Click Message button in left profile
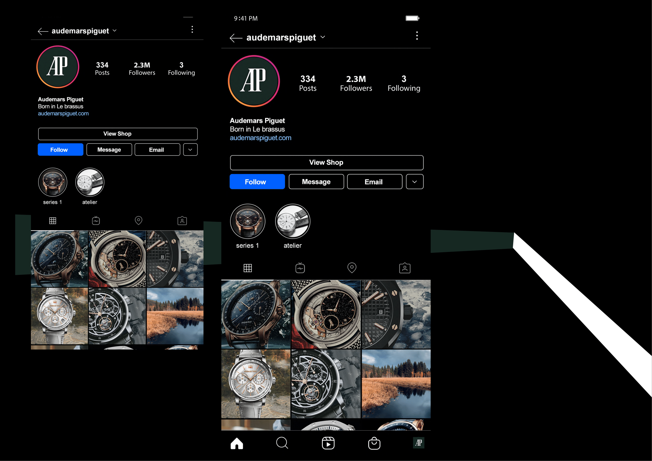 pyautogui.click(x=109, y=150)
